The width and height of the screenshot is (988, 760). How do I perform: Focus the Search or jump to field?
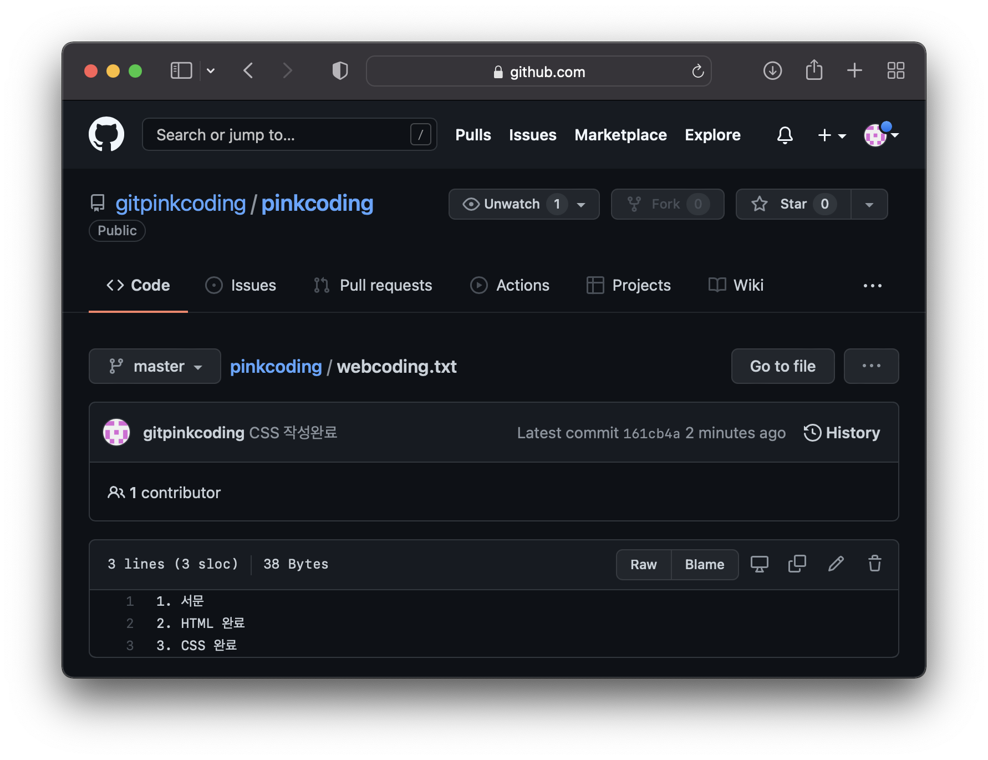pos(289,134)
